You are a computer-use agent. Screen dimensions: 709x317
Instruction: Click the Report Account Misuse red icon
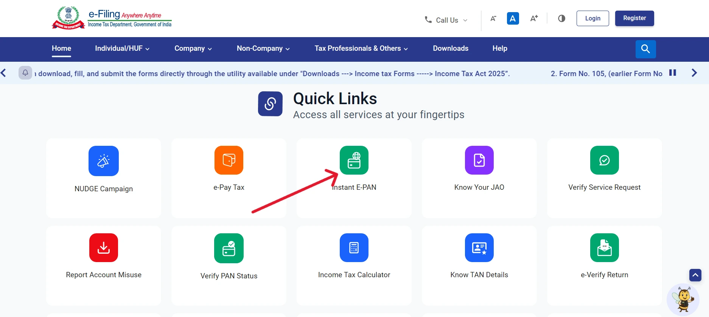pyautogui.click(x=103, y=248)
